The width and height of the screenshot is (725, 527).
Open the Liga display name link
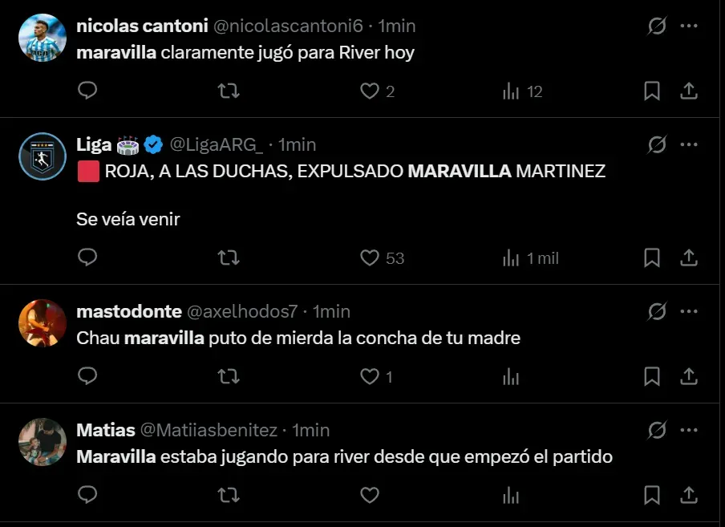pyautogui.click(x=94, y=144)
